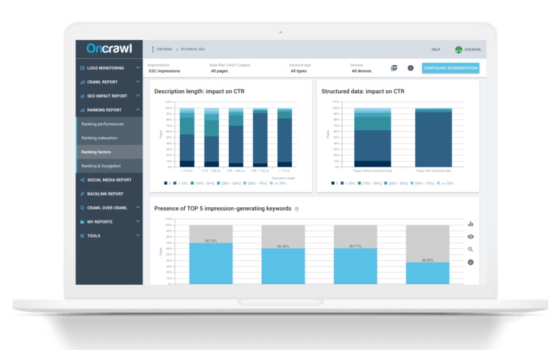Open Ranking & Googlebot in the sidebar
This screenshot has width=560, height=350.
click(x=110, y=166)
